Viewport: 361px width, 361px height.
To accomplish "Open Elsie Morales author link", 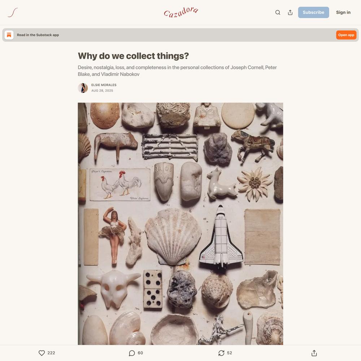I will [104, 85].
